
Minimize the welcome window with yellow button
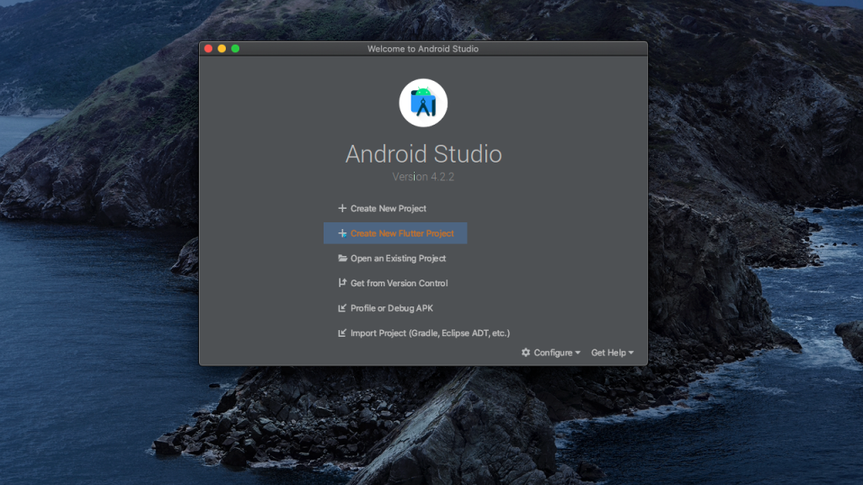(222, 48)
